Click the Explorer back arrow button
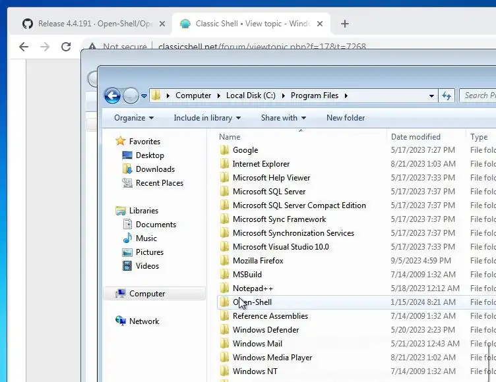The image size is (496, 382). (x=112, y=95)
